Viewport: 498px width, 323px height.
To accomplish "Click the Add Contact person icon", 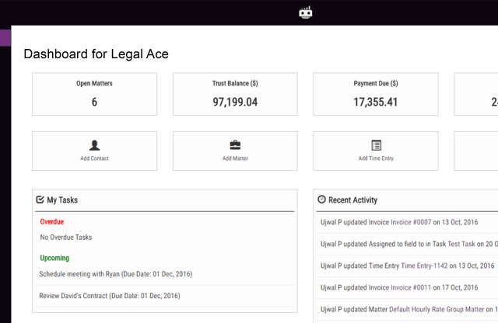I will point(94,145).
